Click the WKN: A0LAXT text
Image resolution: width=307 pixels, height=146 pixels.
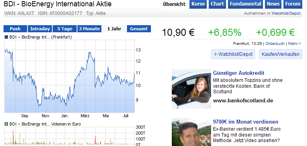pyautogui.click(x=19, y=13)
